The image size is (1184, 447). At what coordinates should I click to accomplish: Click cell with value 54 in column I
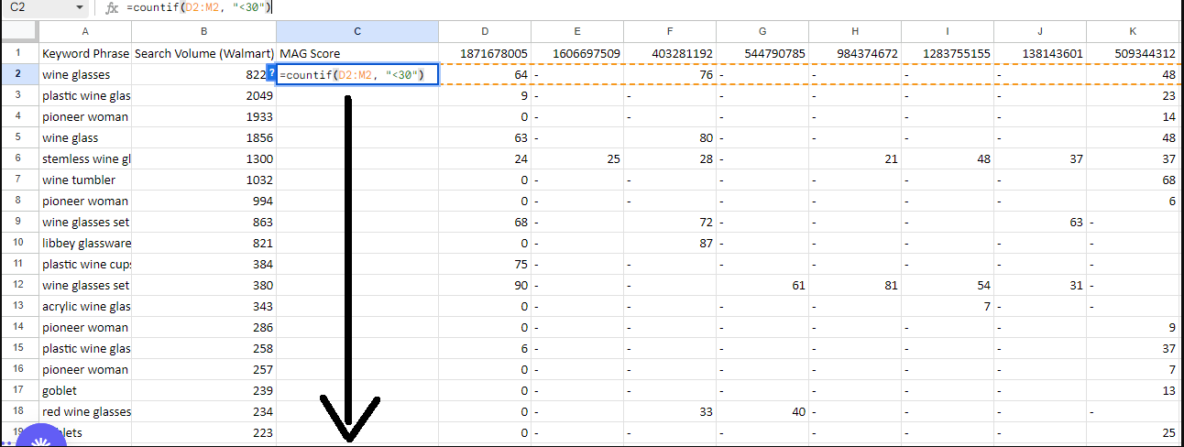948,285
